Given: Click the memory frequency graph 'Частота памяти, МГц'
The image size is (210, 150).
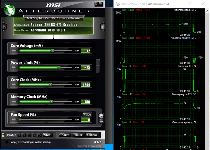Looking at the screenshot, I should 159,52.
